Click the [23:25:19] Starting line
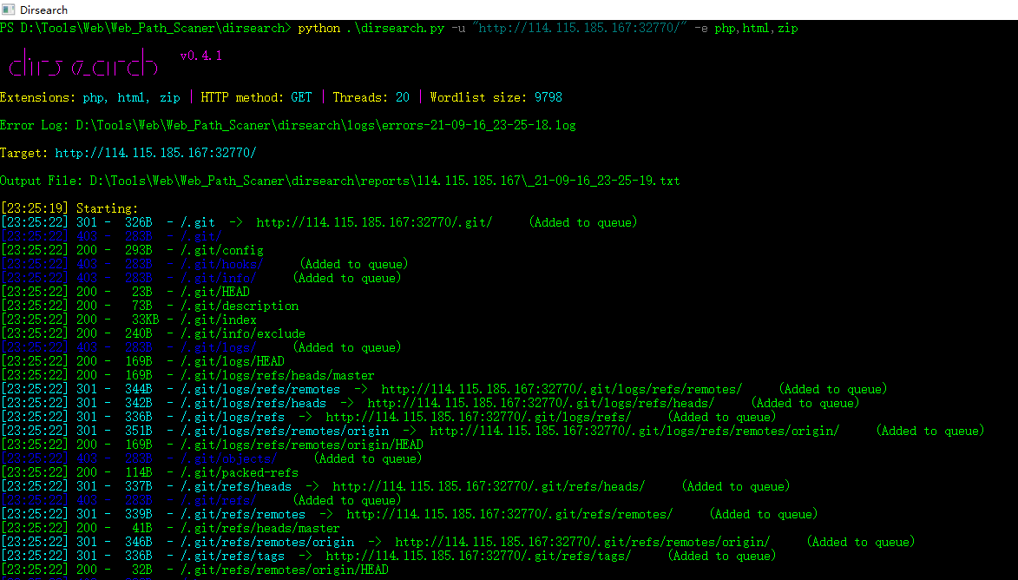The width and height of the screenshot is (1018, 580). coord(69,208)
